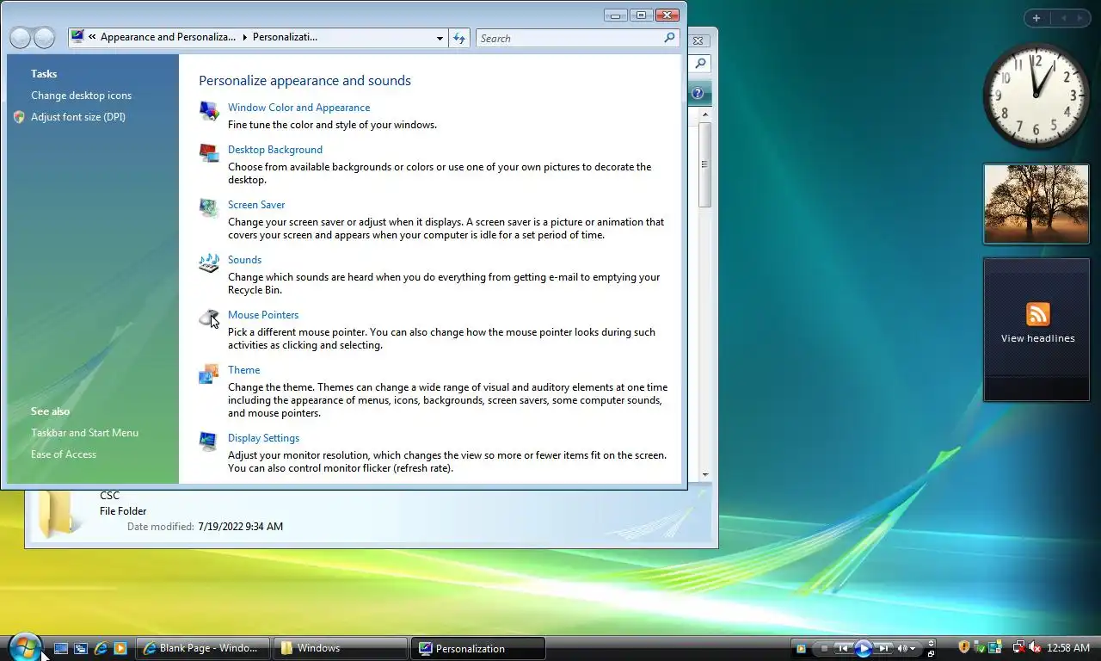Image resolution: width=1101 pixels, height=661 pixels.
Task: Restore the Media Player from the taskbar toolbar
Action: (x=931, y=654)
